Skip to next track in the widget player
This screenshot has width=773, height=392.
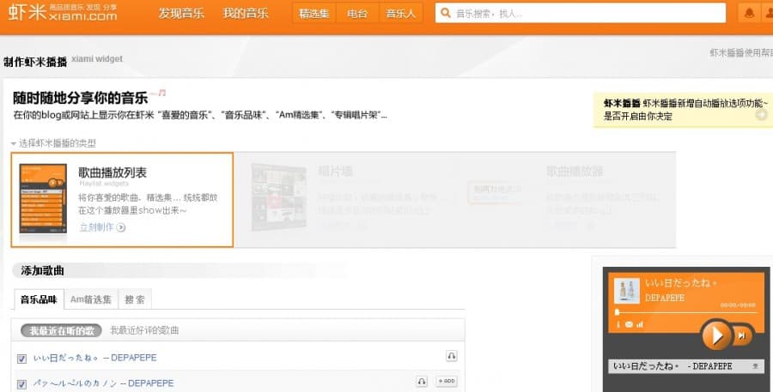(x=741, y=335)
